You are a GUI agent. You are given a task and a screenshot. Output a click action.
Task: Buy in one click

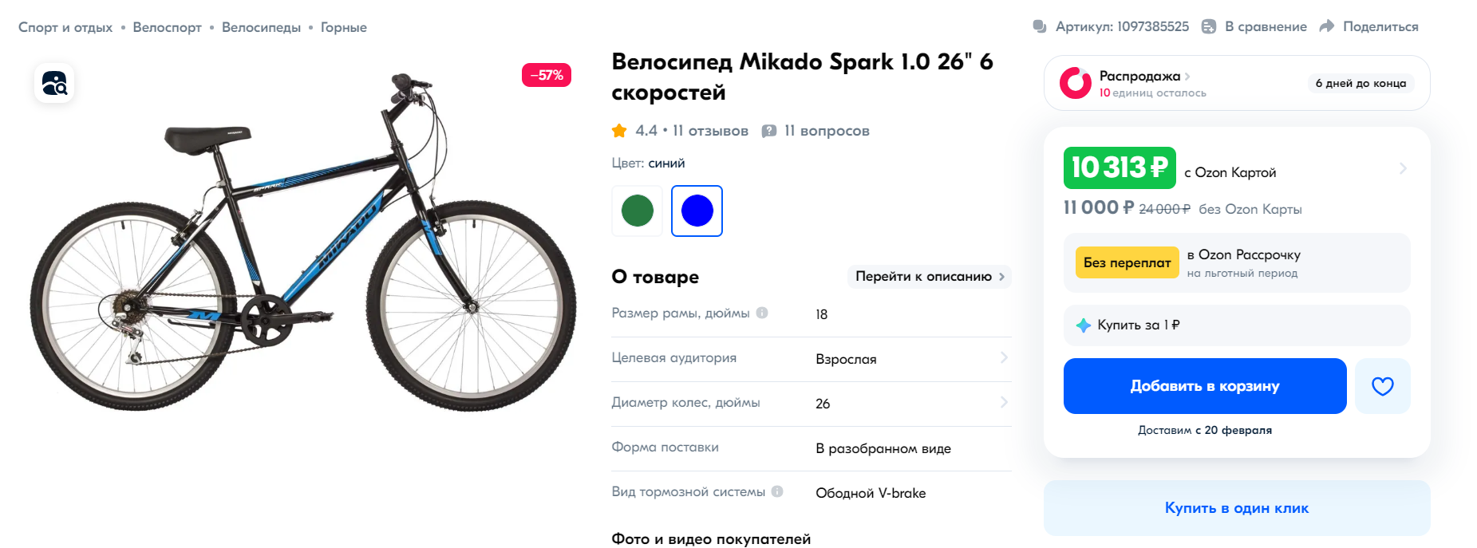pyautogui.click(x=1237, y=508)
